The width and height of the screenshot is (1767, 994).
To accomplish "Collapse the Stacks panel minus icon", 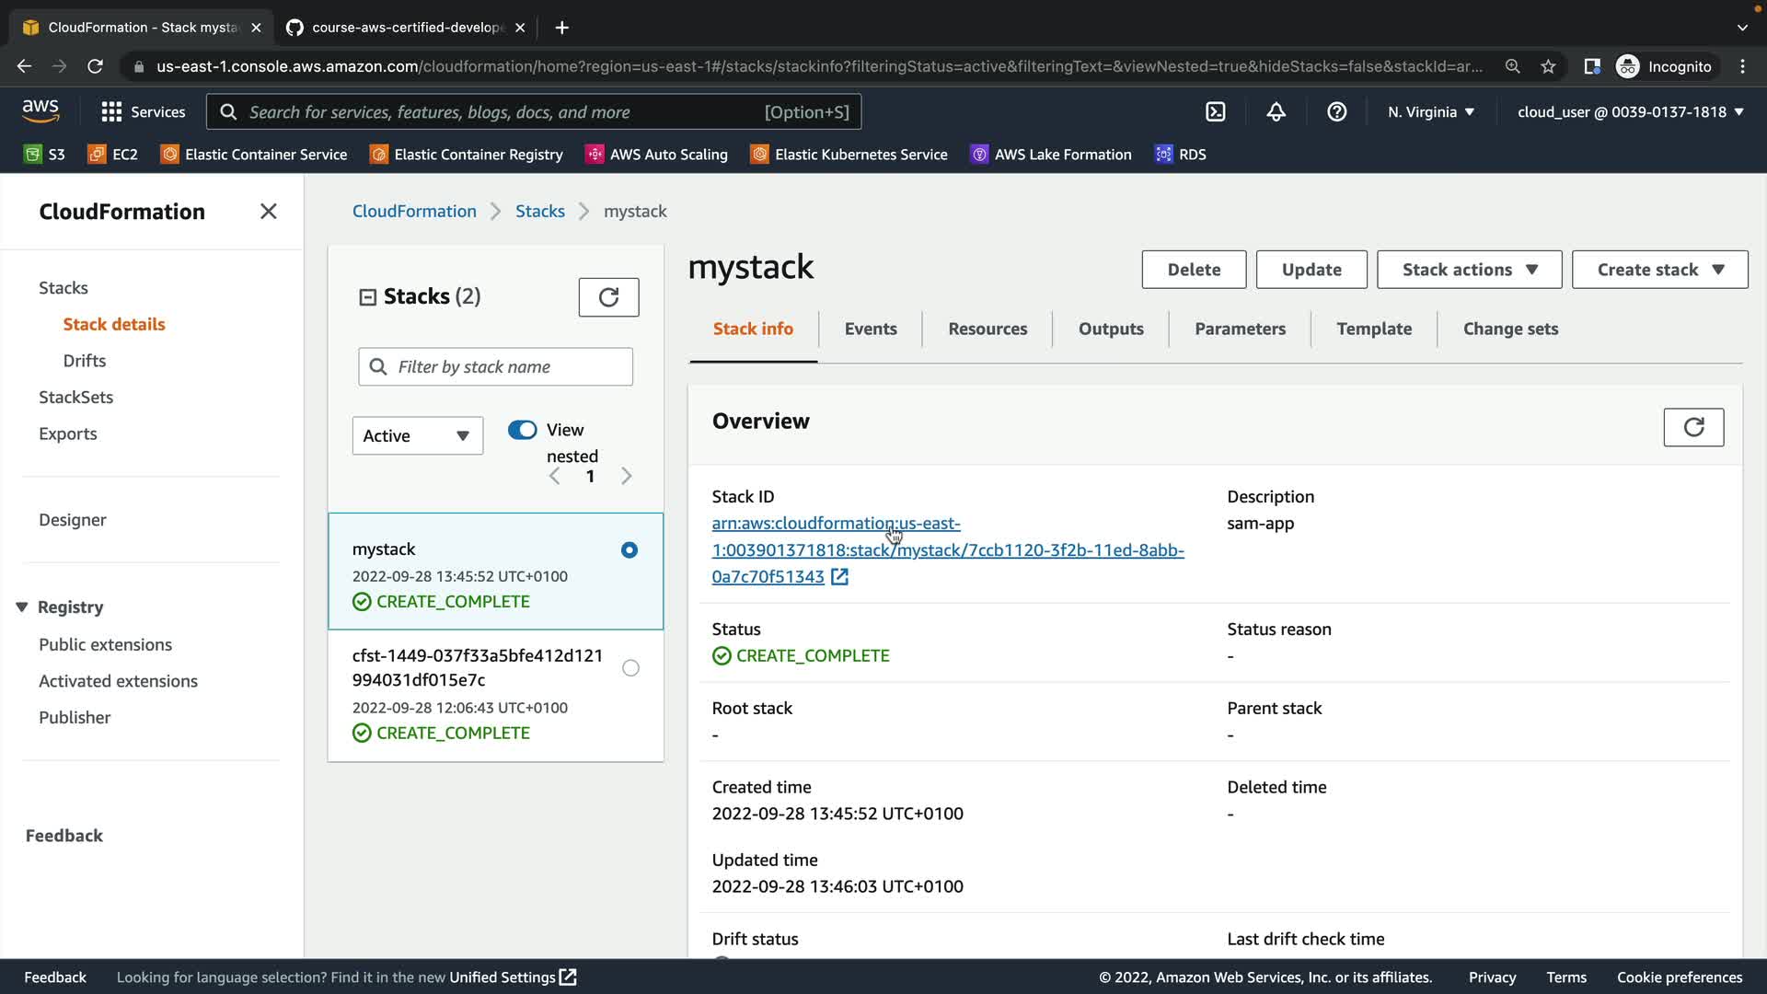I will point(367,297).
